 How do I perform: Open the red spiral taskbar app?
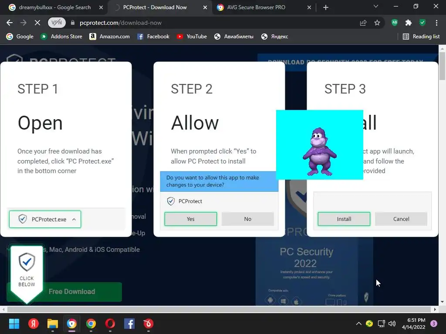(149, 324)
